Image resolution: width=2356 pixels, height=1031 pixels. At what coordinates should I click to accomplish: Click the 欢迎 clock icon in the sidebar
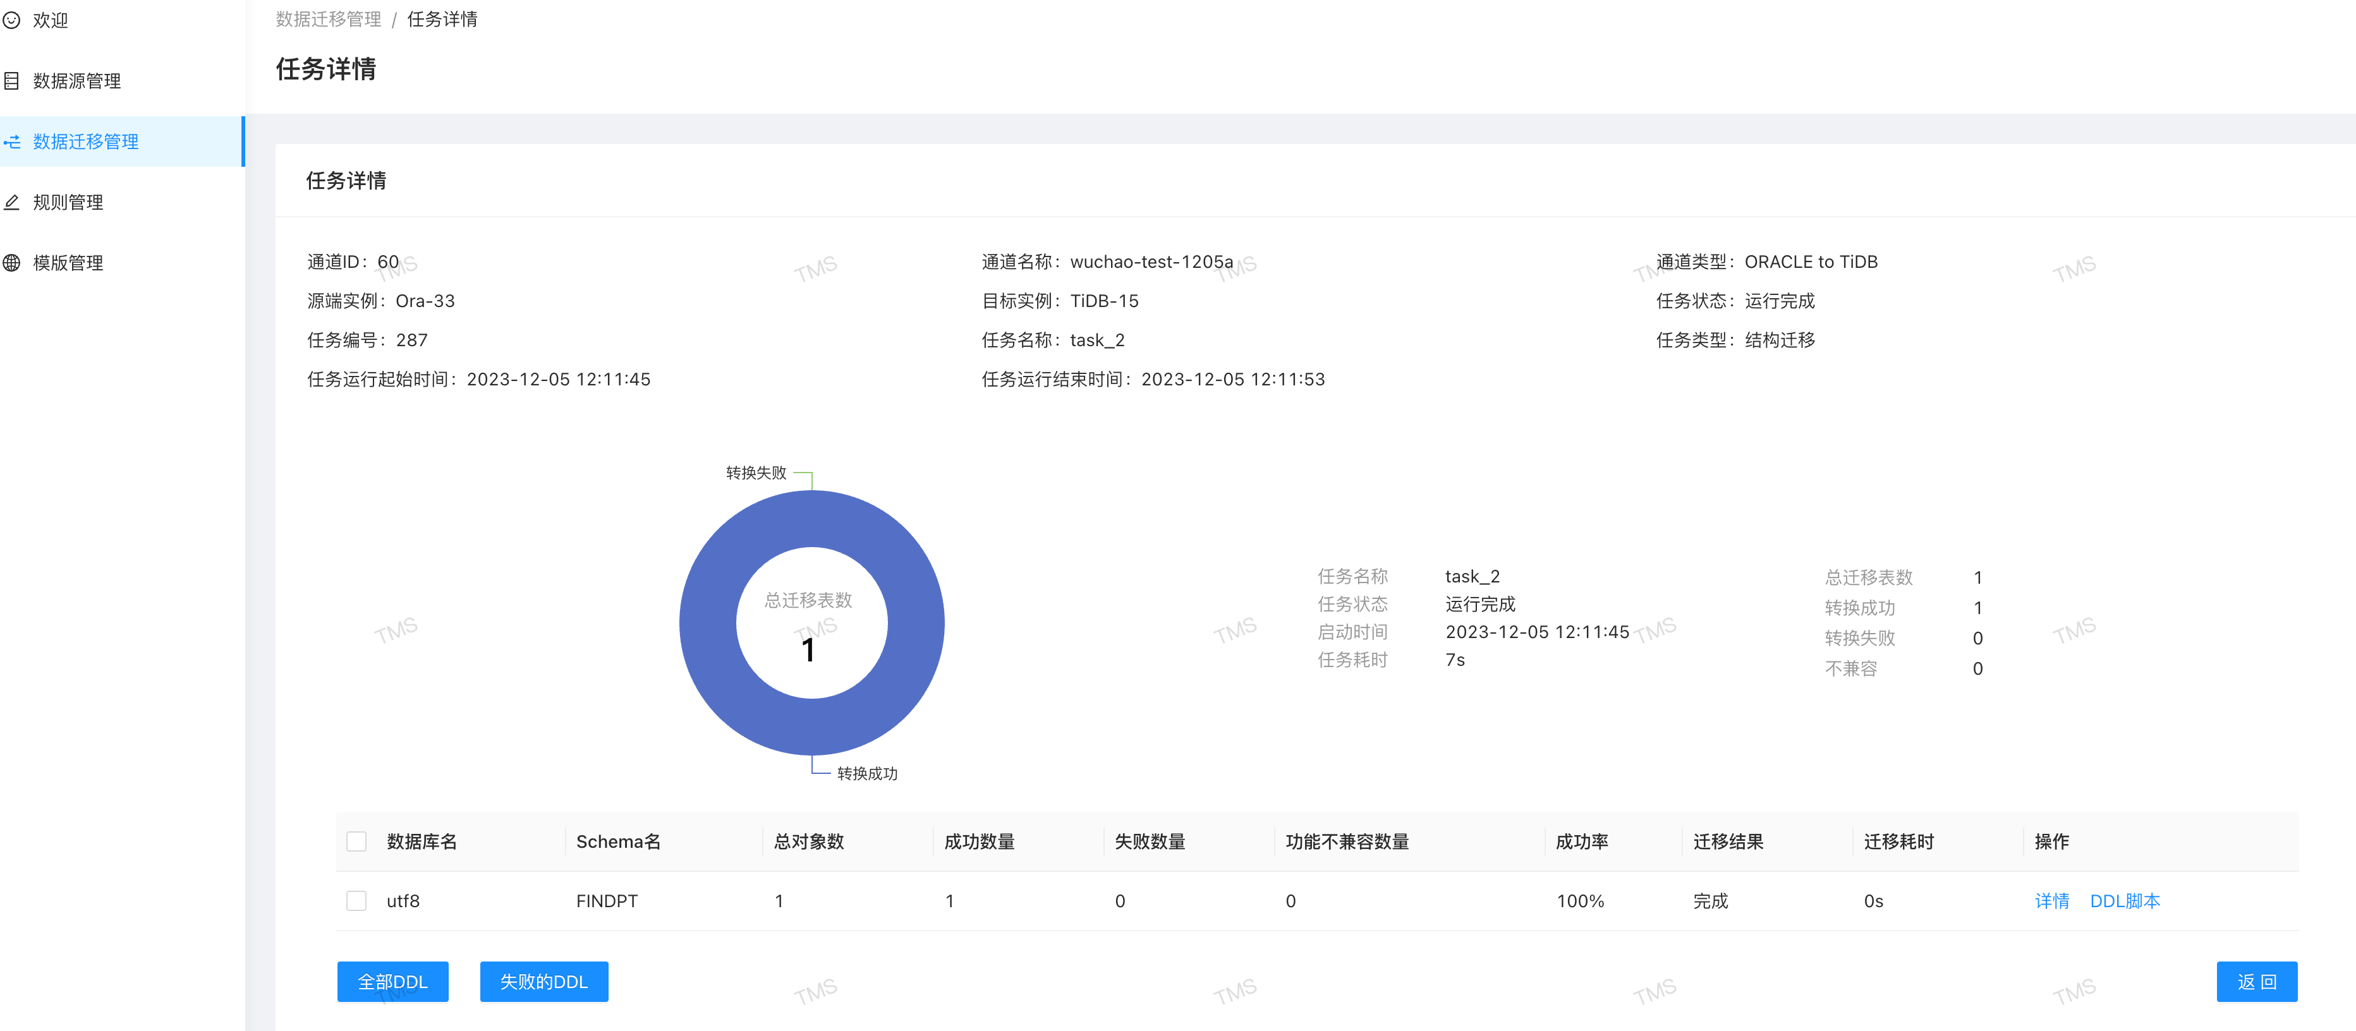click(12, 20)
